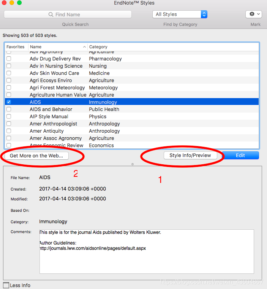This screenshot has height=289, width=267.
Task: Click the AIDS file name value
Action: pyautogui.click(x=45, y=177)
